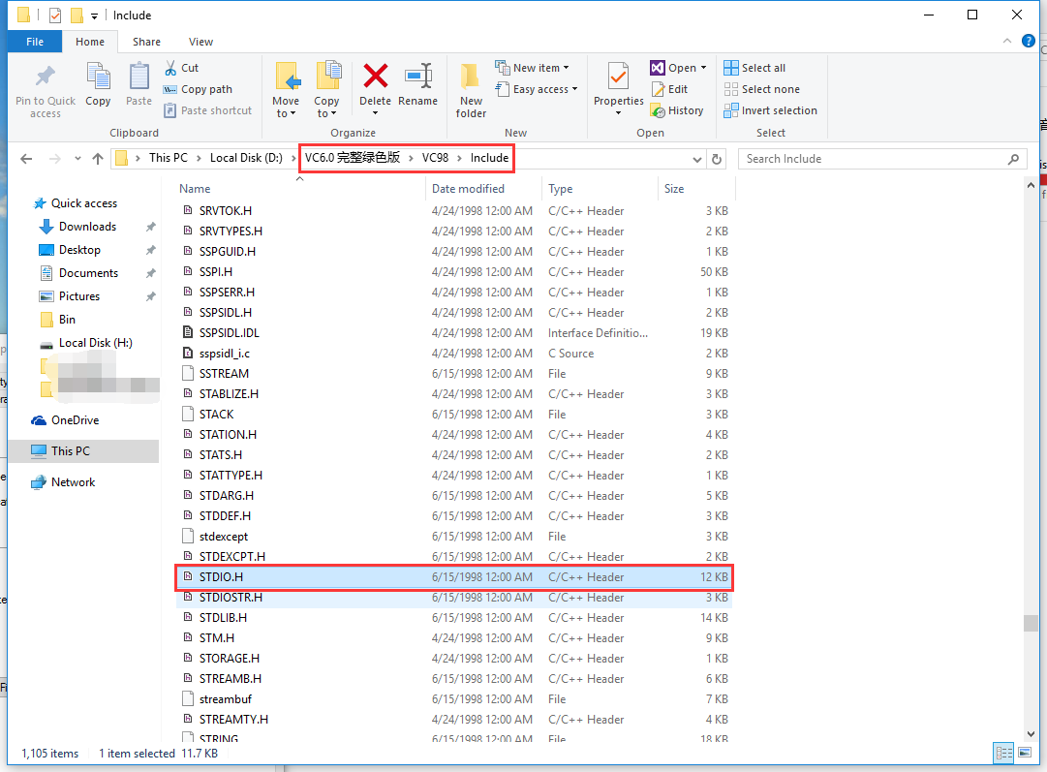Click Copy path in Clipboard group
The width and height of the screenshot is (1047, 772).
coord(199,89)
